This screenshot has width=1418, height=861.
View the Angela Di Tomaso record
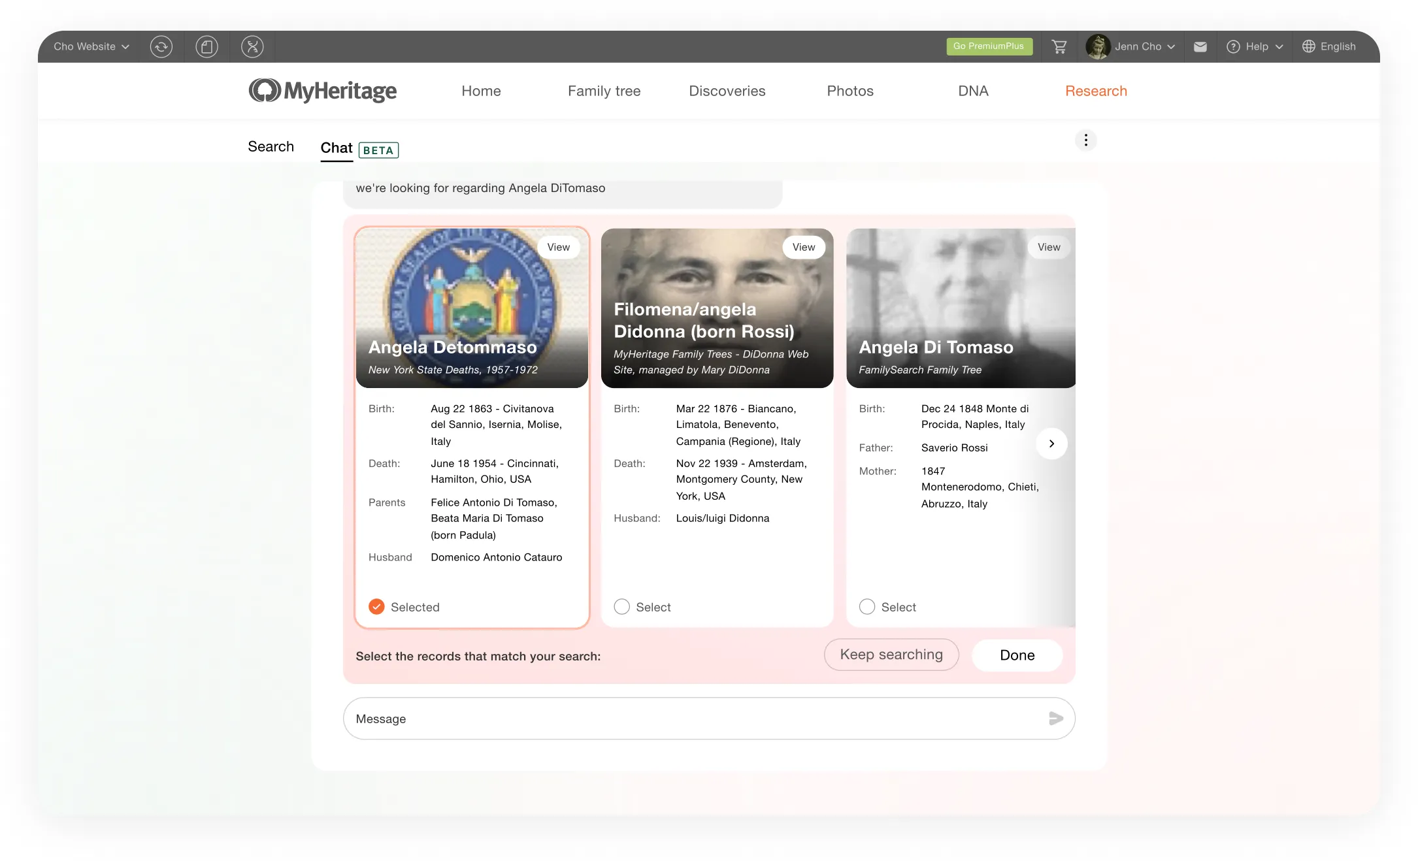click(x=1048, y=247)
